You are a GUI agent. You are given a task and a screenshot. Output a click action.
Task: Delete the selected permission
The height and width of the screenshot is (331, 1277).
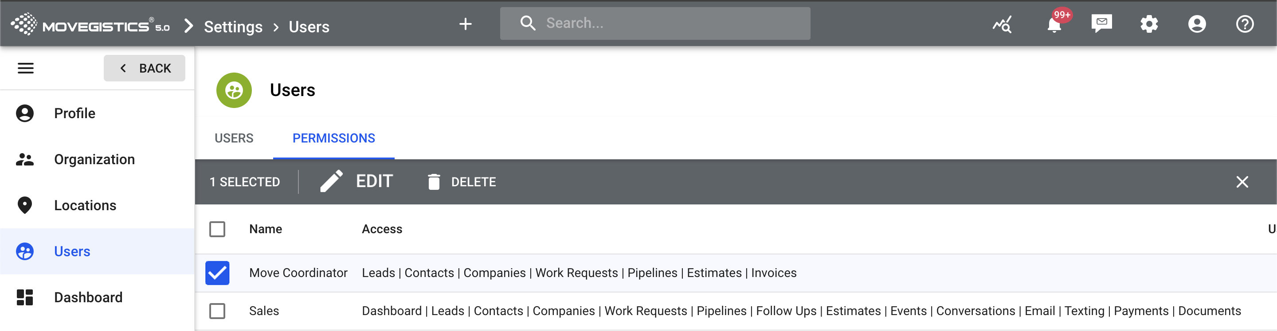462,182
